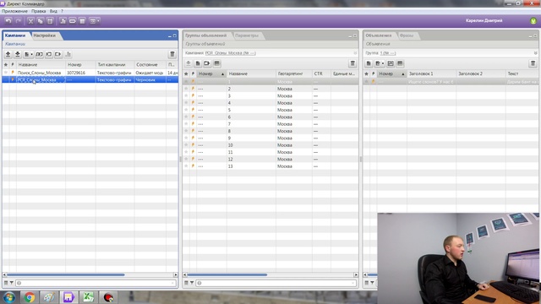This screenshot has width=541, height=304.
Task: Expand the double-chevron beside the campaign link in groups panel
Action: [x=355, y=53]
